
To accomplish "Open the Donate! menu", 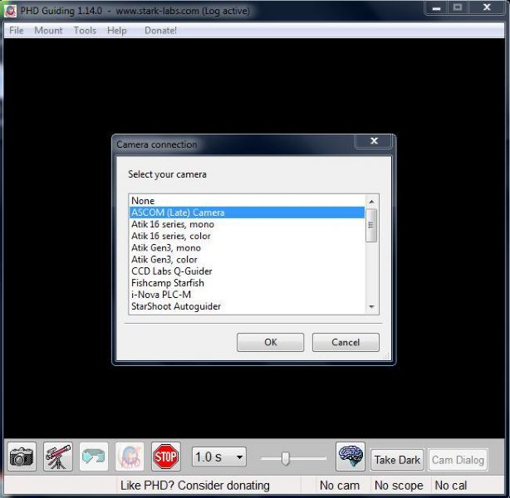I will (160, 31).
